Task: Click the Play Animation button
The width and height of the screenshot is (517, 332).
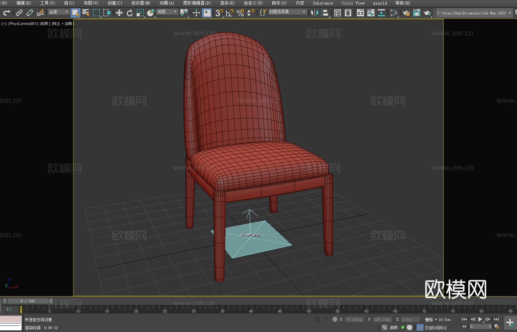Action: (x=480, y=319)
